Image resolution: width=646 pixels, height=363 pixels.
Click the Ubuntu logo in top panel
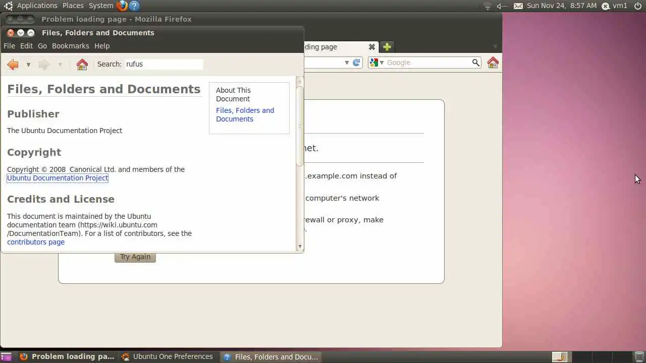point(8,6)
